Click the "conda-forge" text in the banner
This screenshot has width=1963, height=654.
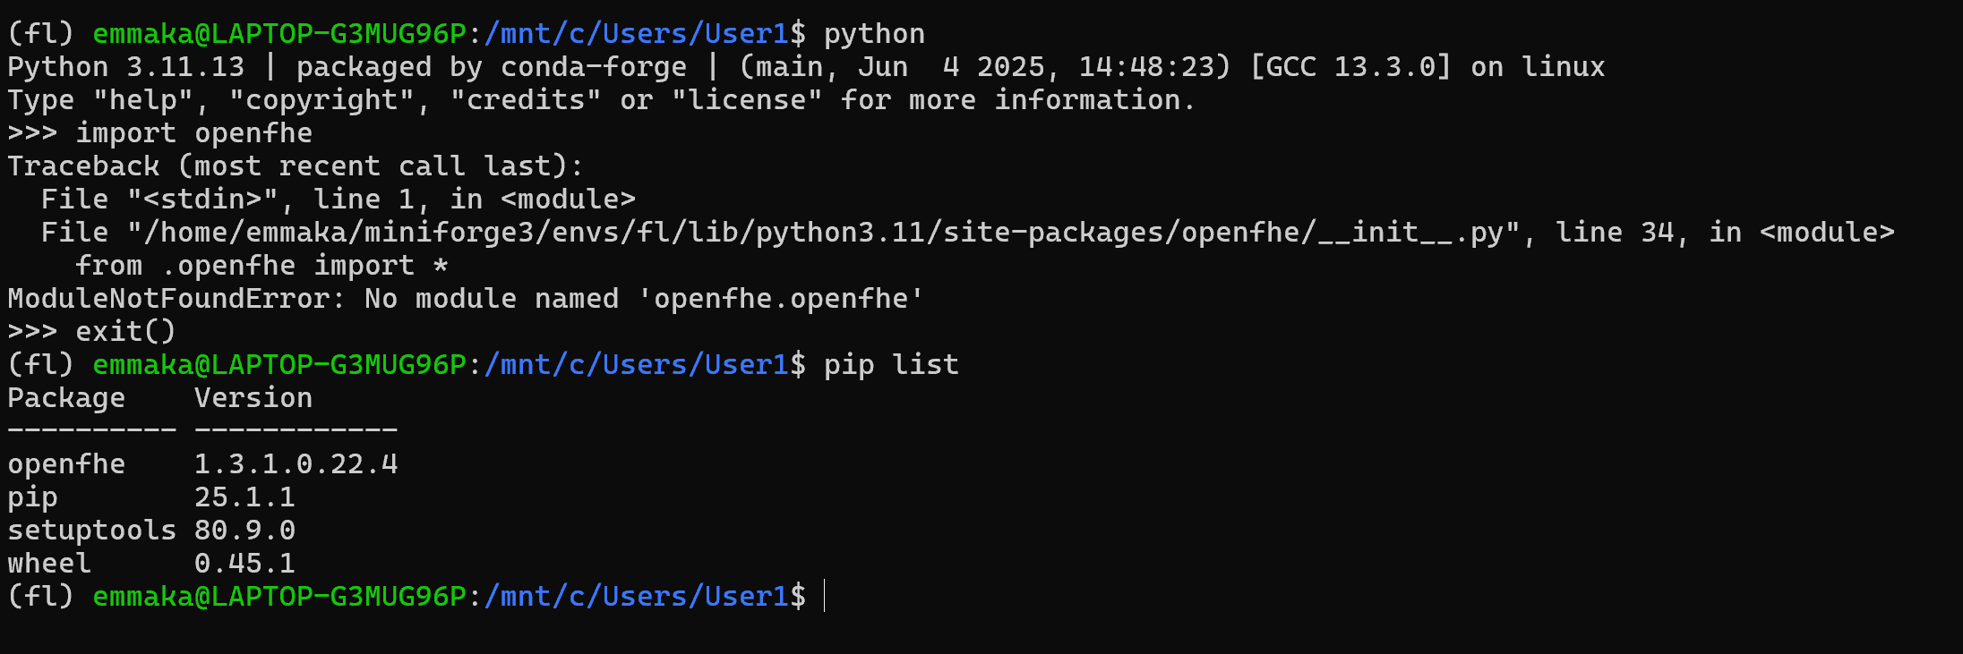tap(593, 67)
